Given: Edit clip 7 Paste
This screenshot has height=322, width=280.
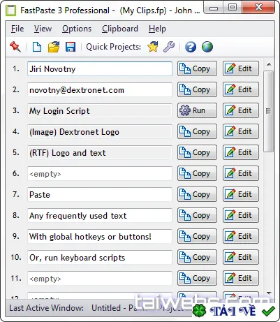Looking at the screenshot, I should coord(241,194).
